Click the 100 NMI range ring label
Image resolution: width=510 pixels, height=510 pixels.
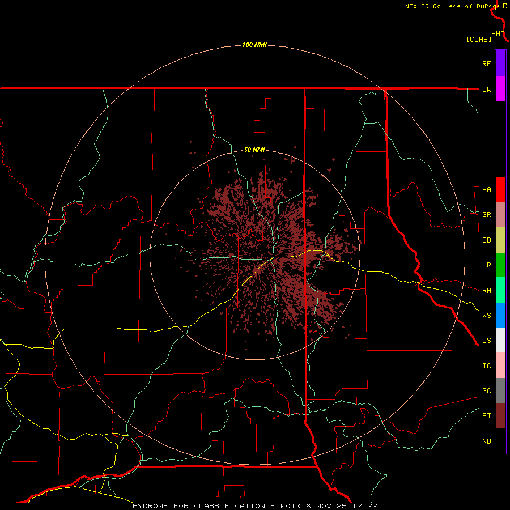coord(254,45)
